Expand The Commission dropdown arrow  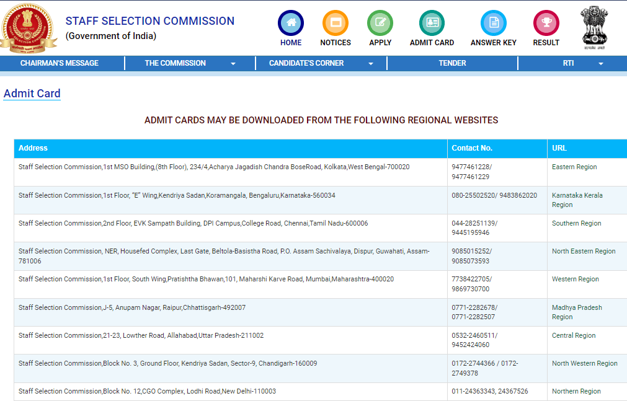tap(233, 64)
